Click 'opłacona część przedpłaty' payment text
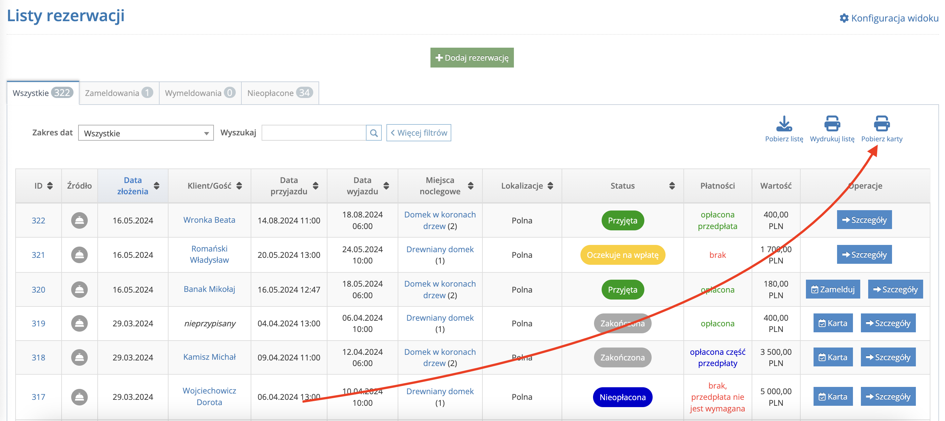This screenshot has height=421, width=945. coord(717,357)
